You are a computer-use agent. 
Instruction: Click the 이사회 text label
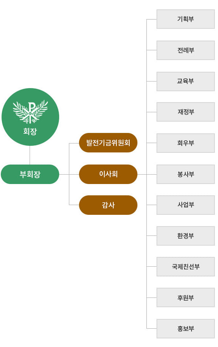tap(108, 174)
